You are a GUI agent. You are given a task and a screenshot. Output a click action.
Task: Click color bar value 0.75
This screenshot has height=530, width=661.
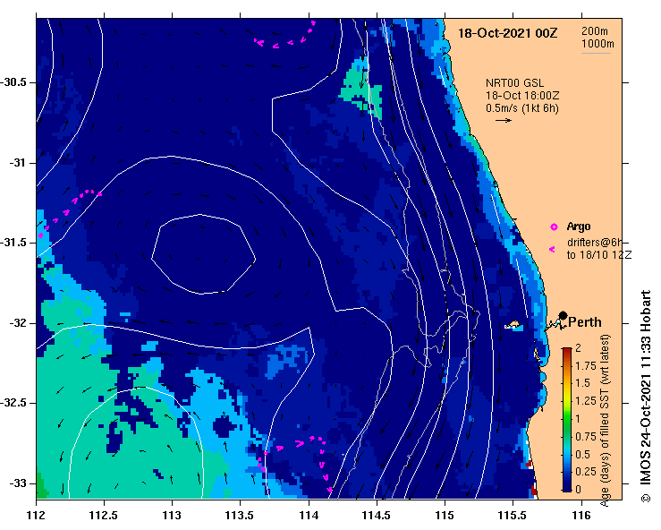tap(586, 436)
